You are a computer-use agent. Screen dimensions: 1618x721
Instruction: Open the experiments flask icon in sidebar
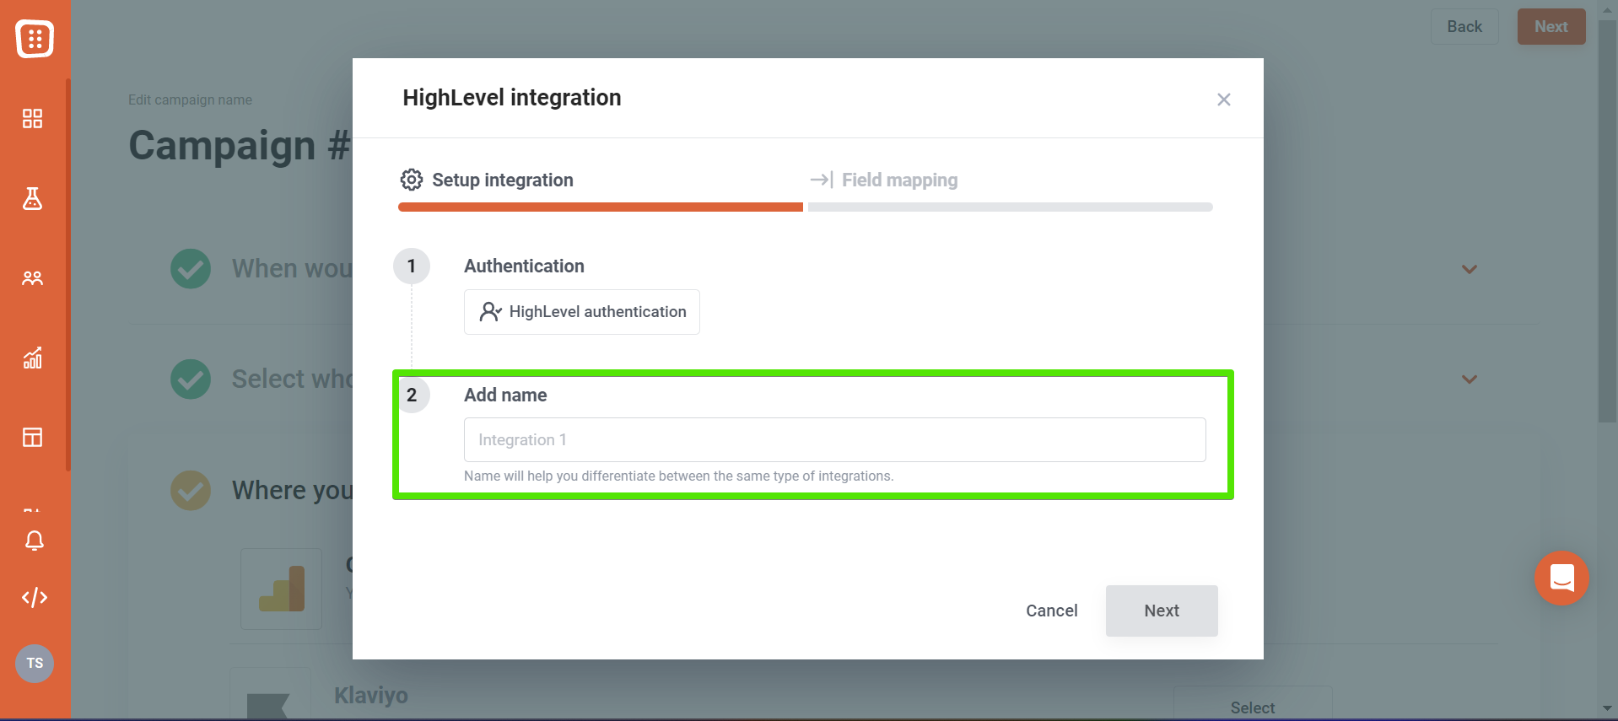tap(32, 198)
